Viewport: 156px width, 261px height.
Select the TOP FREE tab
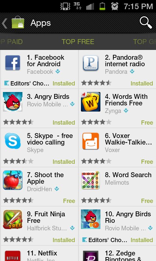(x=78, y=42)
